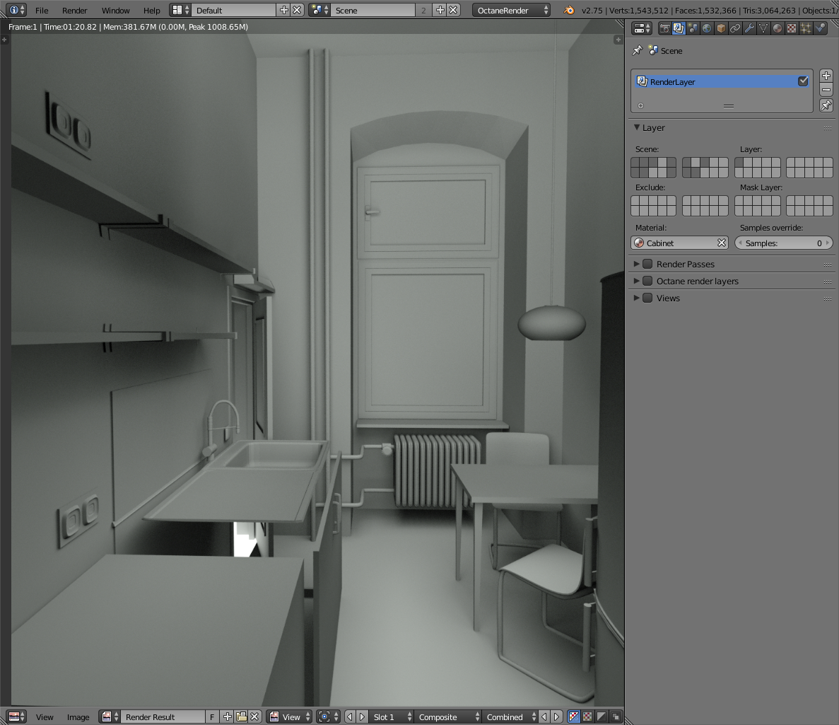Show alpha checkerboard channel display

click(587, 717)
